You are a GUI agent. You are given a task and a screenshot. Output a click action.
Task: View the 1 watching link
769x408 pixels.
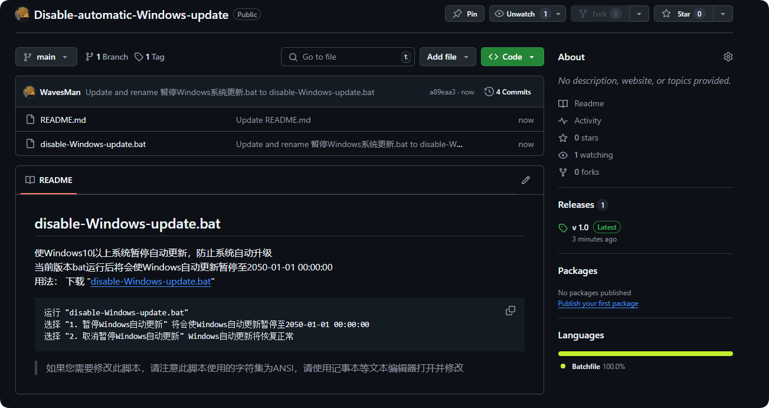click(585, 155)
